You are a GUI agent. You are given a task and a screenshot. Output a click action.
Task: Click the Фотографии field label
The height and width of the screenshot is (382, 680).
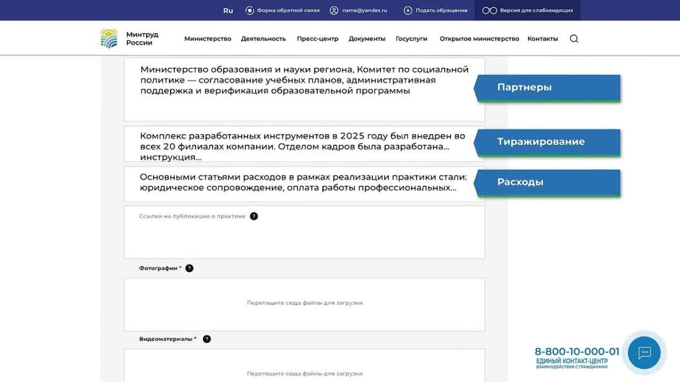[x=158, y=268]
